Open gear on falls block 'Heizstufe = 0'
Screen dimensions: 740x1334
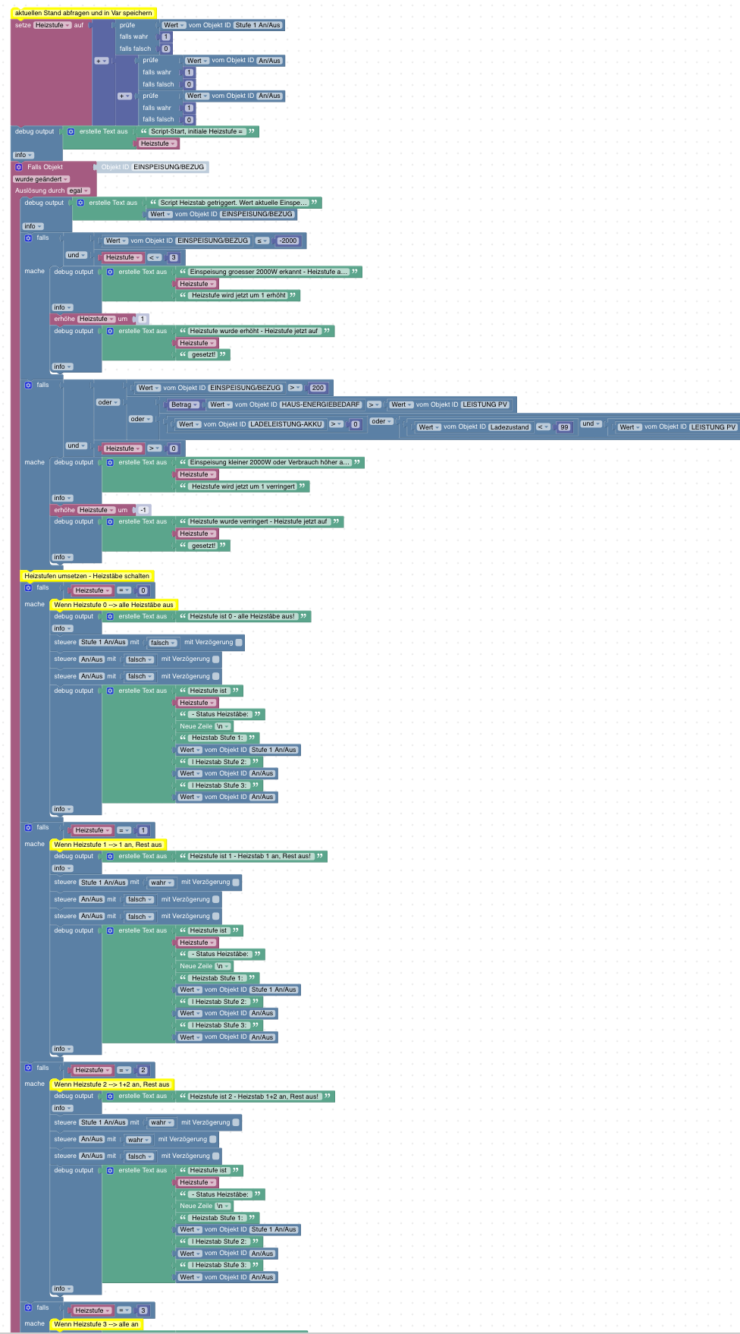[28, 587]
